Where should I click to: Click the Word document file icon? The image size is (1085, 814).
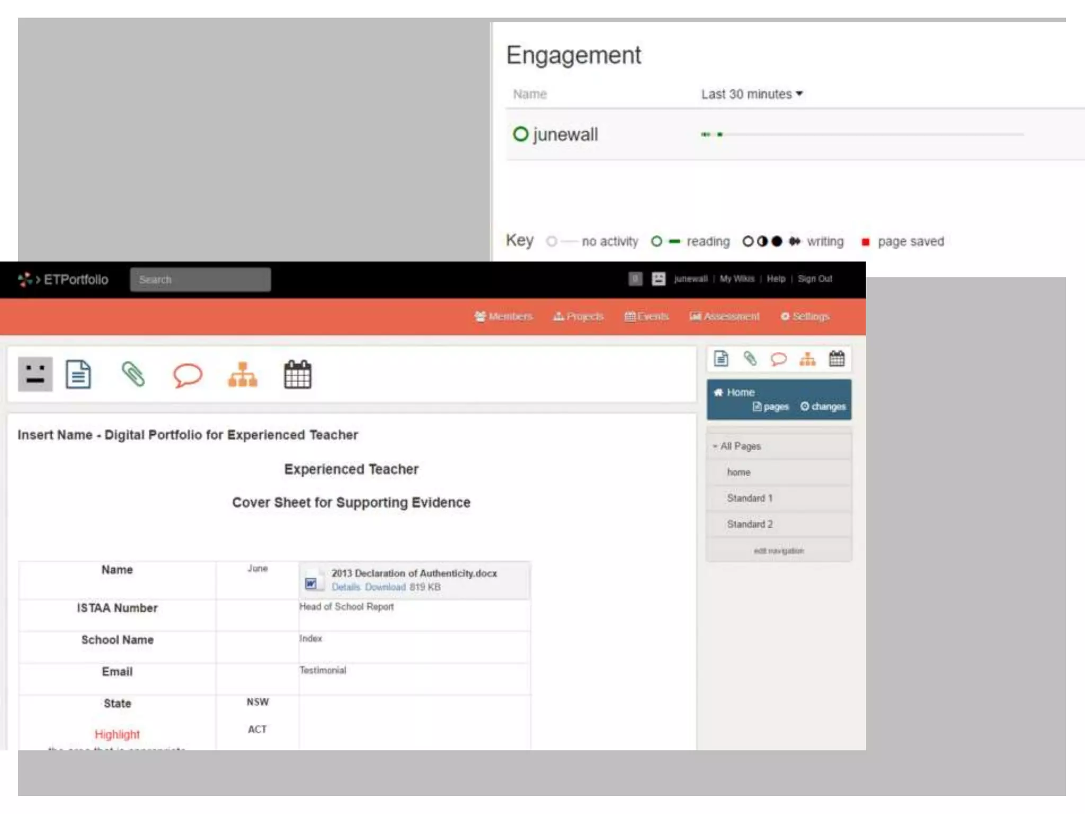pyautogui.click(x=312, y=583)
